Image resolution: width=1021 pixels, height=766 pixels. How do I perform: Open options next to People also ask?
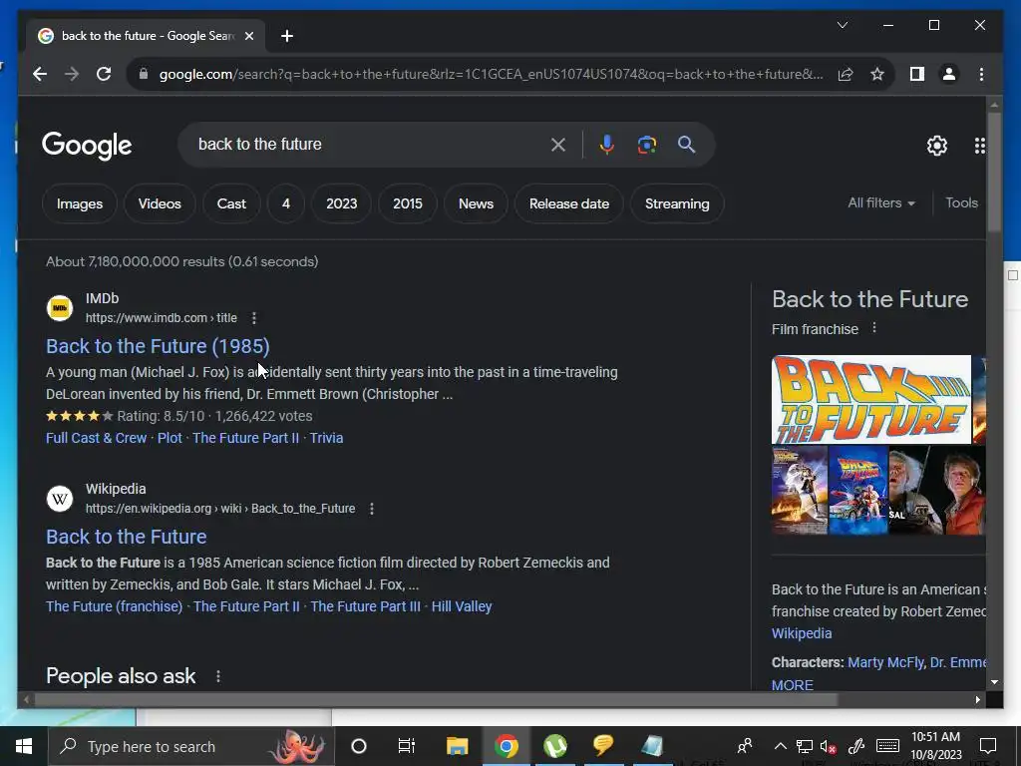(218, 677)
